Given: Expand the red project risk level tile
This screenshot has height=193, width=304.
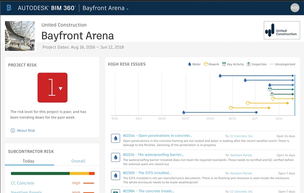Looking at the screenshot, I should pos(53,88).
